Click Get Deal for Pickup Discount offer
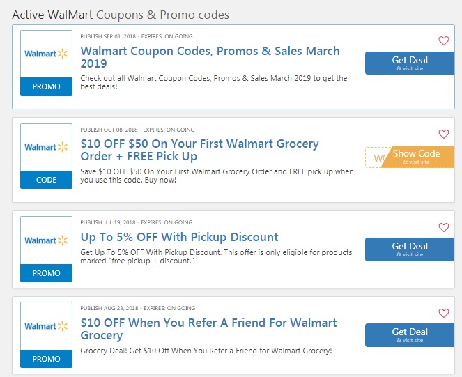 (x=410, y=249)
